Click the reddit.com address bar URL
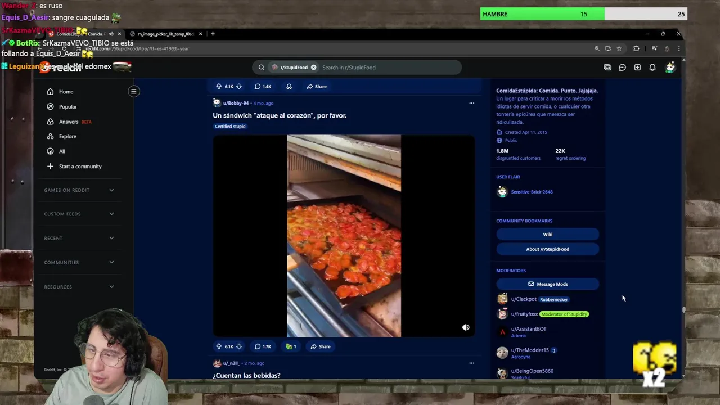 pos(137,48)
